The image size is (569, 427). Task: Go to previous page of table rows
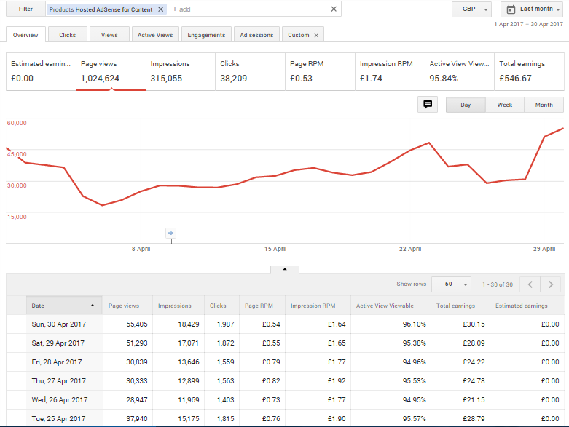coord(530,284)
